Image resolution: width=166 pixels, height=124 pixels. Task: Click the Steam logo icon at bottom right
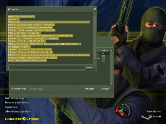(x=146, y=117)
